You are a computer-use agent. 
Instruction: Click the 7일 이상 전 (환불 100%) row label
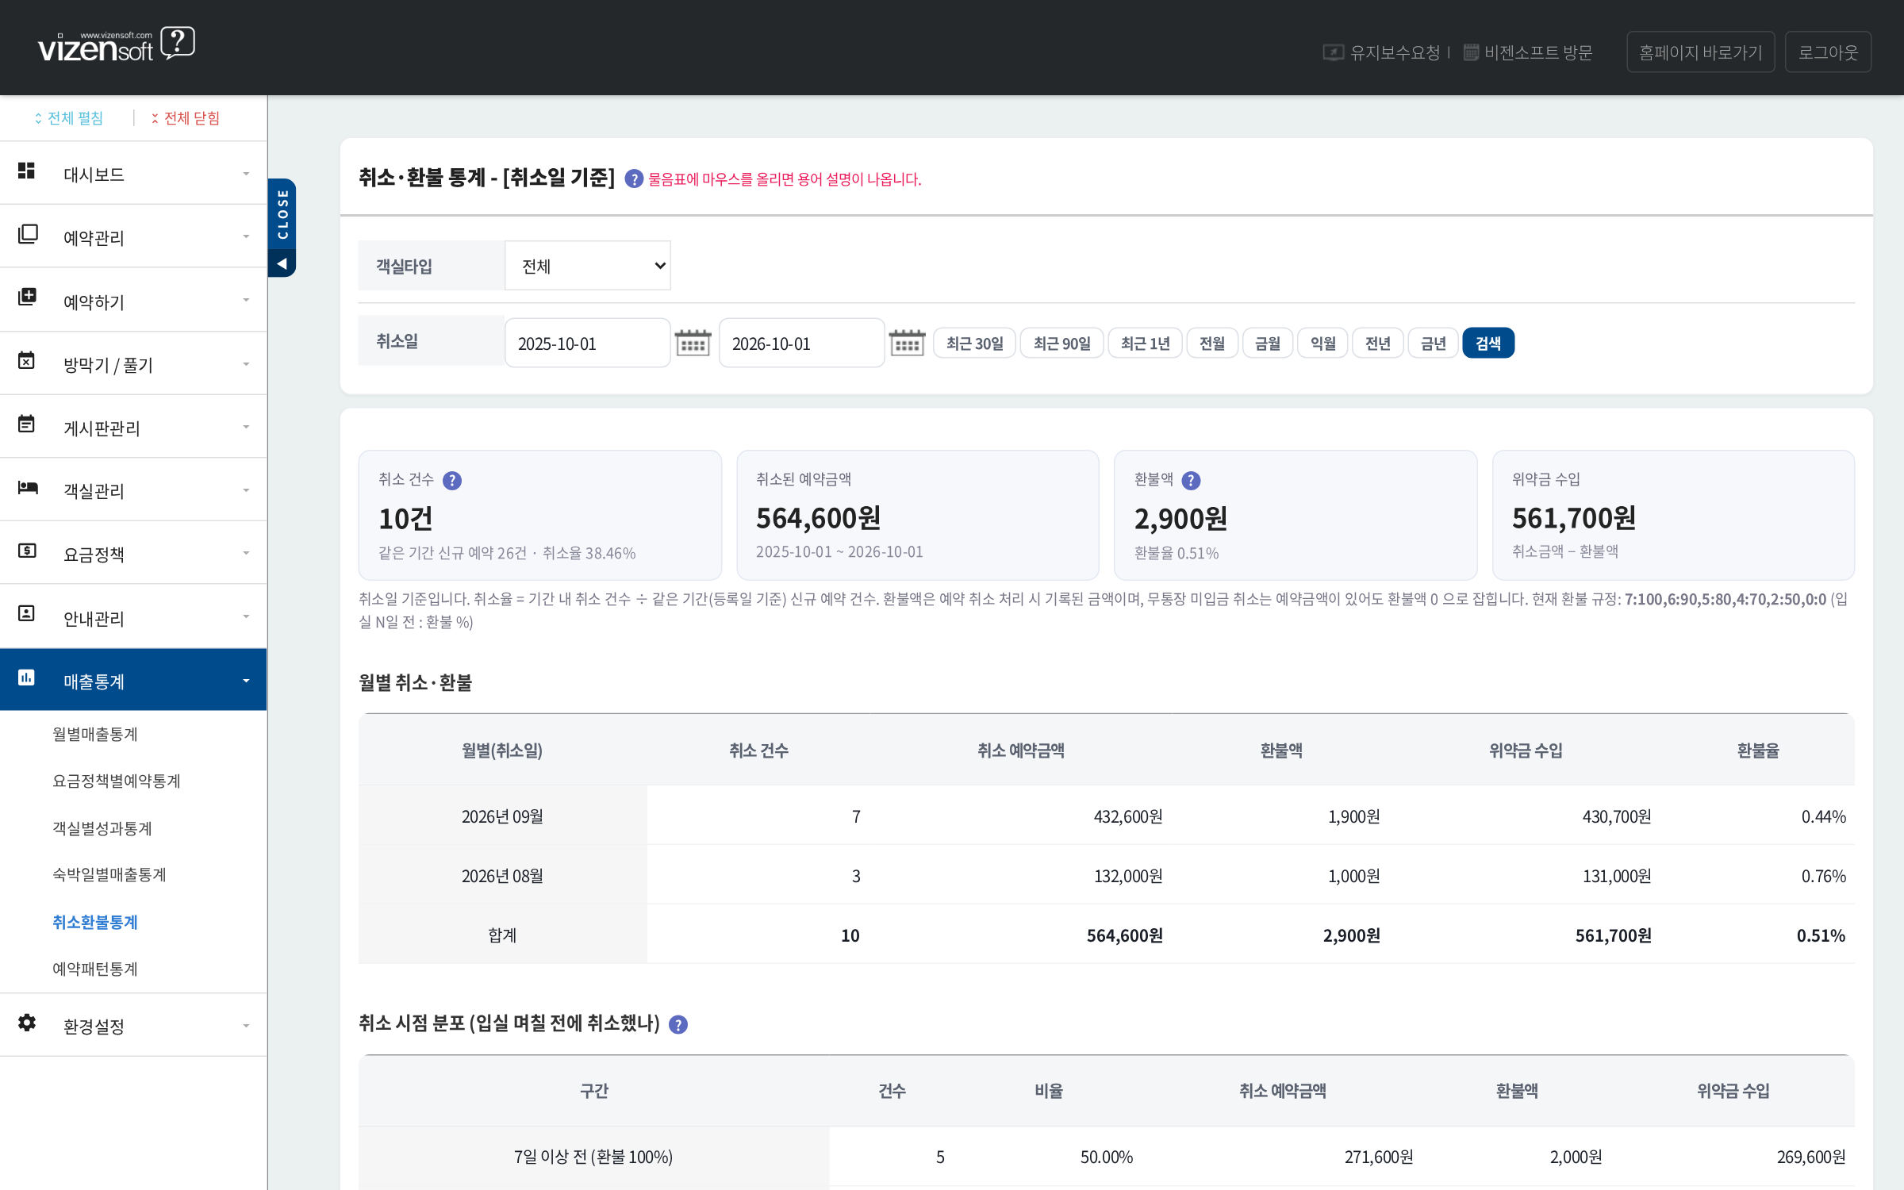tap(593, 1157)
